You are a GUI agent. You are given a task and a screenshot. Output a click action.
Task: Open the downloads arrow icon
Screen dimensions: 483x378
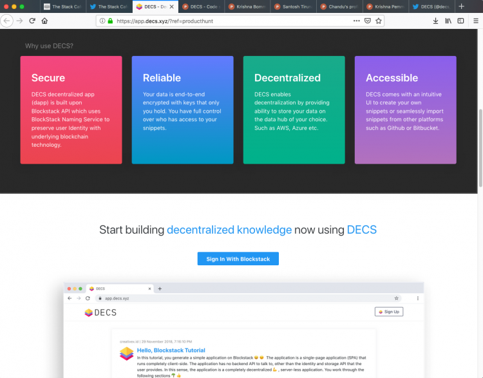(435, 21)
